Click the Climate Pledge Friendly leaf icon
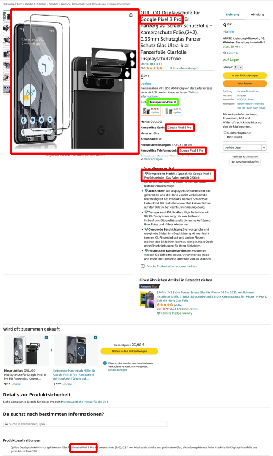 159,313
